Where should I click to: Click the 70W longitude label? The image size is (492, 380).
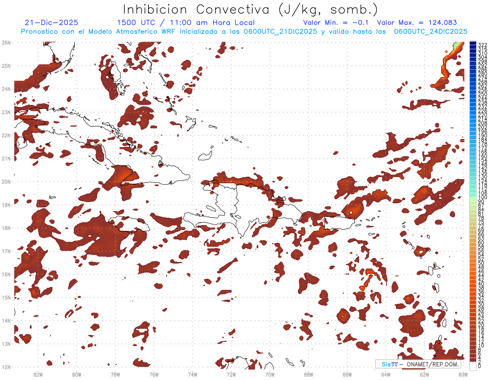pyautogui.click(x=270, y=374)
